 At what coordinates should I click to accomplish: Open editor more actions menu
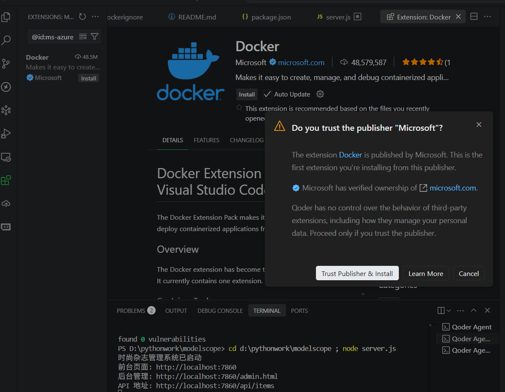point(487,17)
